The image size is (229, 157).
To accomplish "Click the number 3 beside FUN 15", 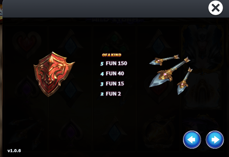I will (x=102, y=84).
